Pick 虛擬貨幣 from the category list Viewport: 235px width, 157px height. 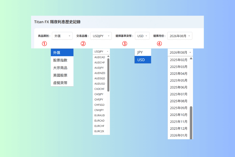tap(62, 83)
